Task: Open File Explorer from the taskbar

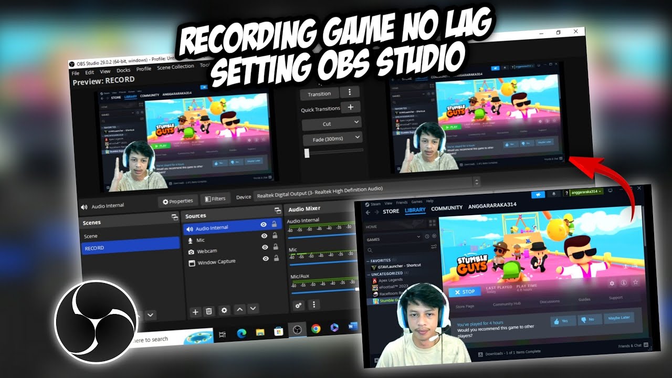Action: coord(259,332)
